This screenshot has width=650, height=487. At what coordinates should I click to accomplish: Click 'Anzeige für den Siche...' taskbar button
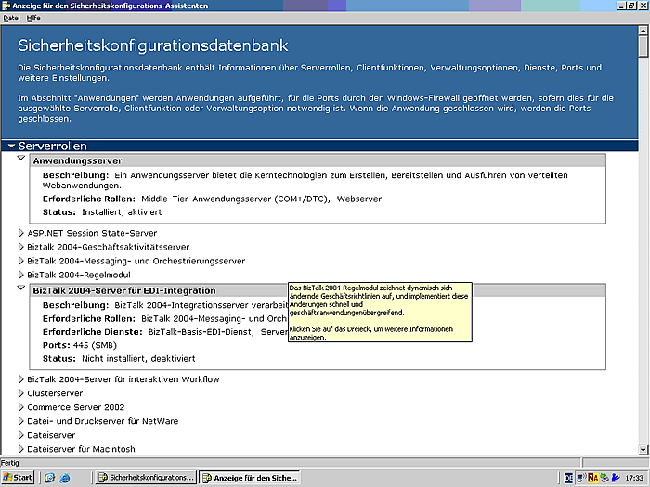(x=250, y=478)
